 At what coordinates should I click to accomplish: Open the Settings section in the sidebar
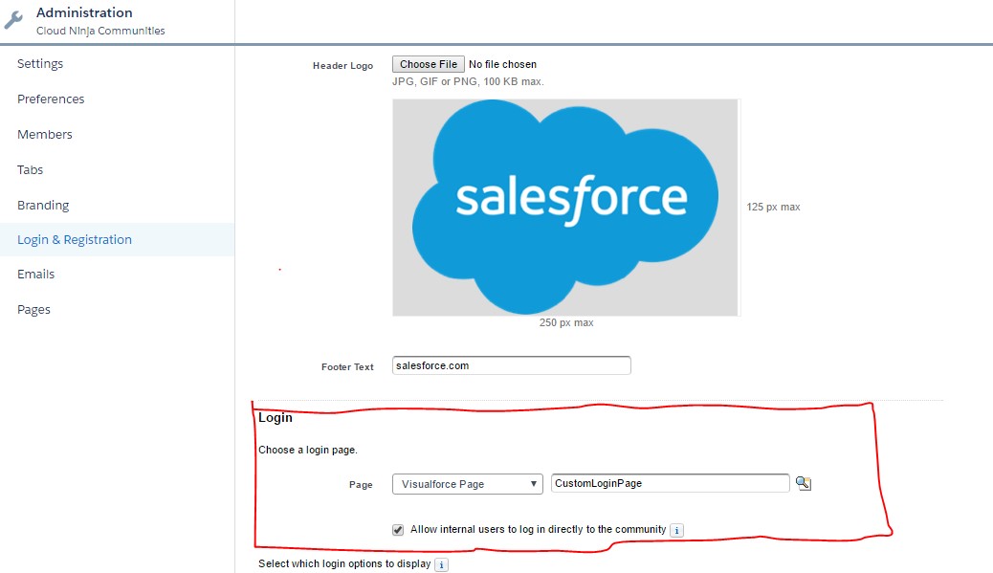tap(39, 63)
